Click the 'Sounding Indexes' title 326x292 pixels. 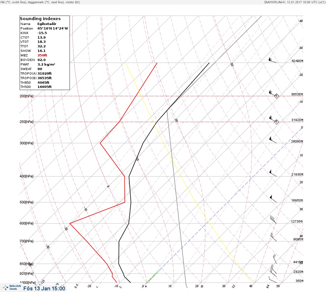pyautogui.click(x=40, y=19)
